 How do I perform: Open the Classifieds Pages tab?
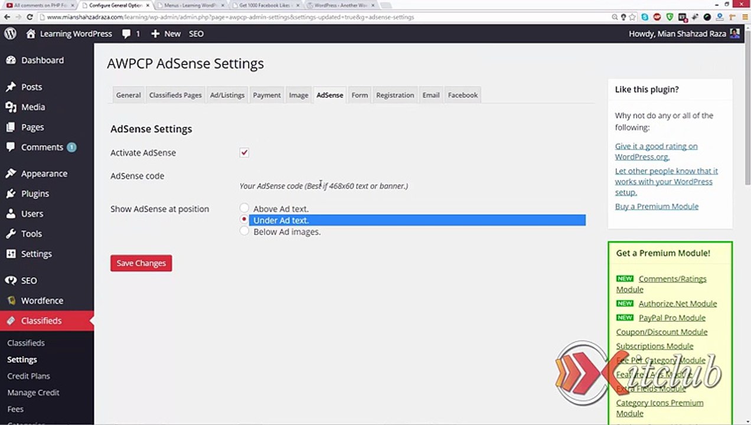pos(175,95)
